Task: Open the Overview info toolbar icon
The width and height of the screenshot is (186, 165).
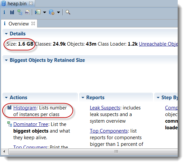Action: 4,12
